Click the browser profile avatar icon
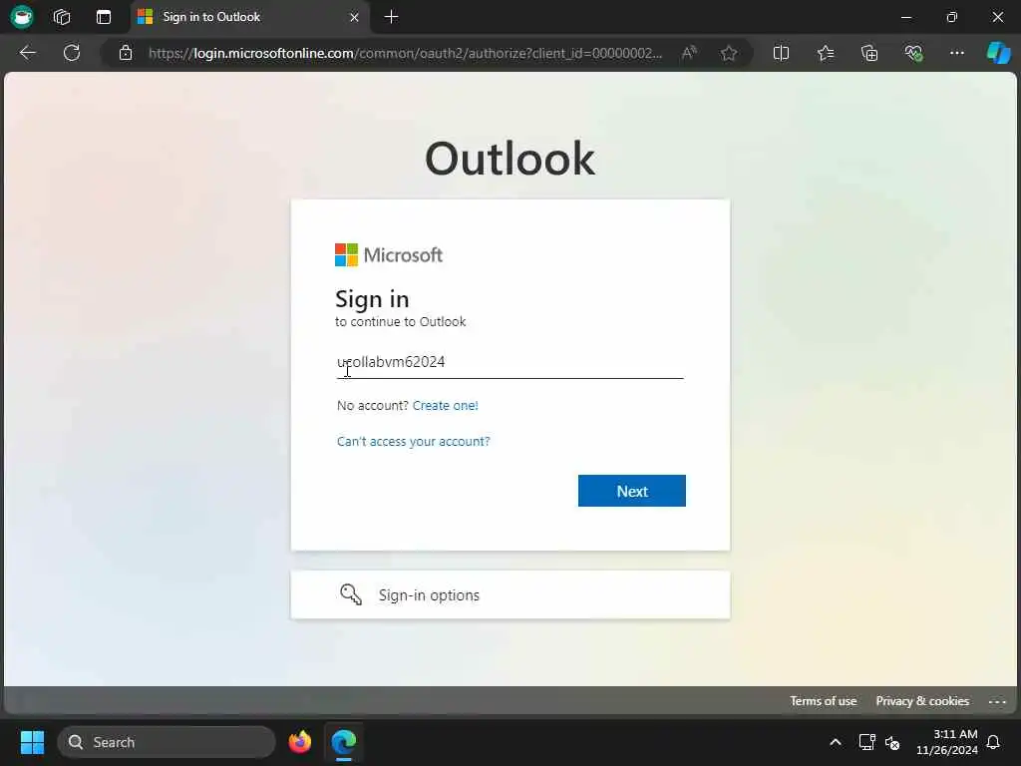 [x=22, y=16]
